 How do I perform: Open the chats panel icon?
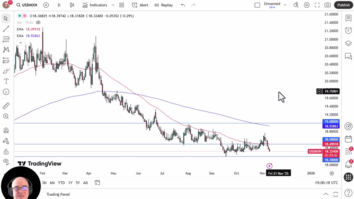tap(348, 56)
